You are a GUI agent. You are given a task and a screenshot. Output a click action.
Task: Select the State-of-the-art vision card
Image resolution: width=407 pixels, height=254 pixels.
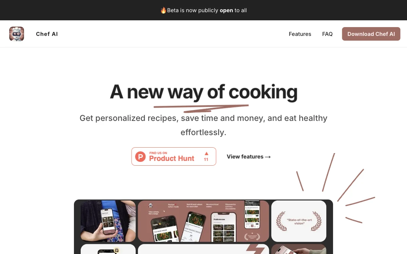click(299, 221)
